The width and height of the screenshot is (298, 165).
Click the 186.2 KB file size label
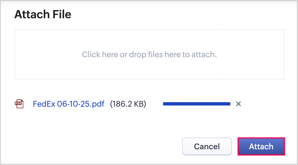128,104
